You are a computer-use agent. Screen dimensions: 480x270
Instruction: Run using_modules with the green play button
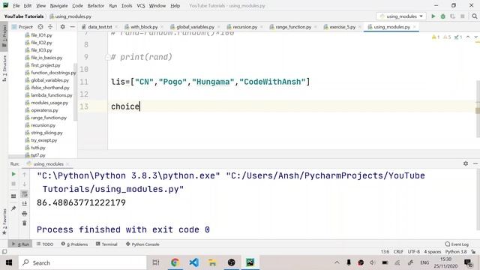point(433,16)
